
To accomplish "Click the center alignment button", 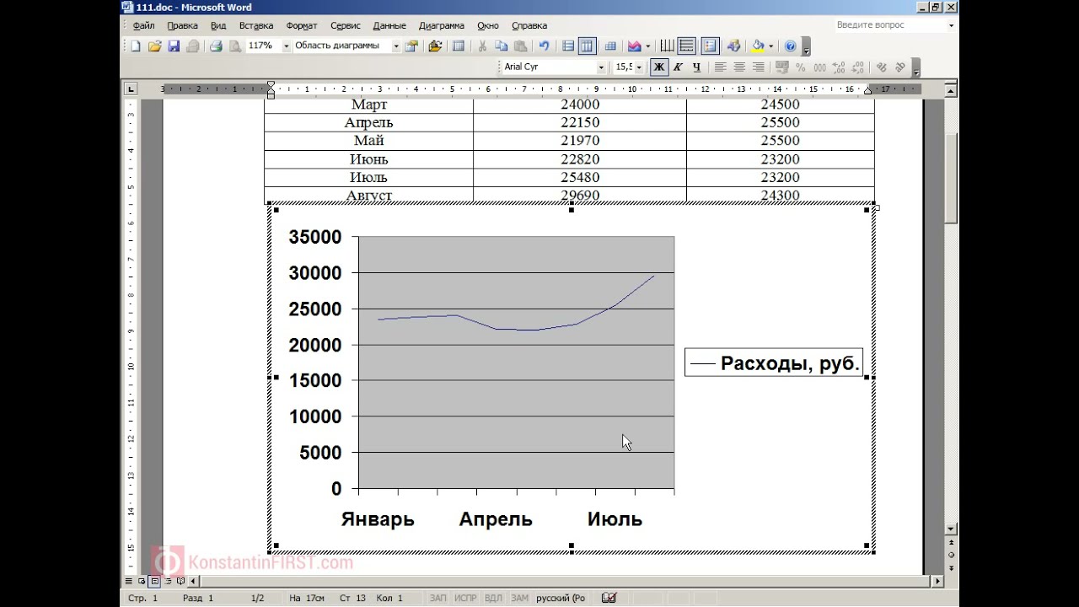I will coord(739,67).
